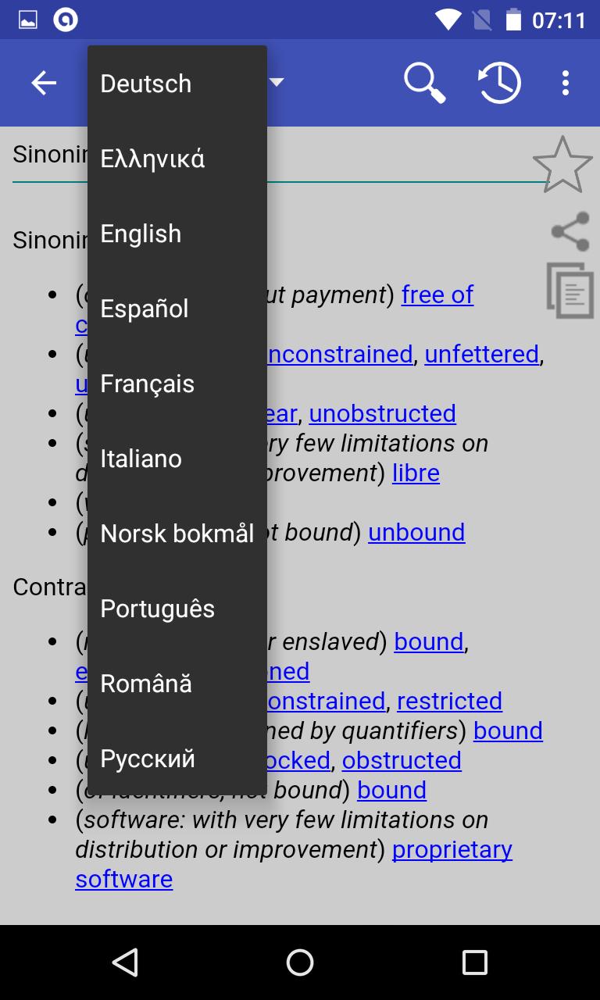The image size is (600, 1000).
Task: Copy the entry with the copy icon
Action: pyautogui.click(x=570, y=291)
